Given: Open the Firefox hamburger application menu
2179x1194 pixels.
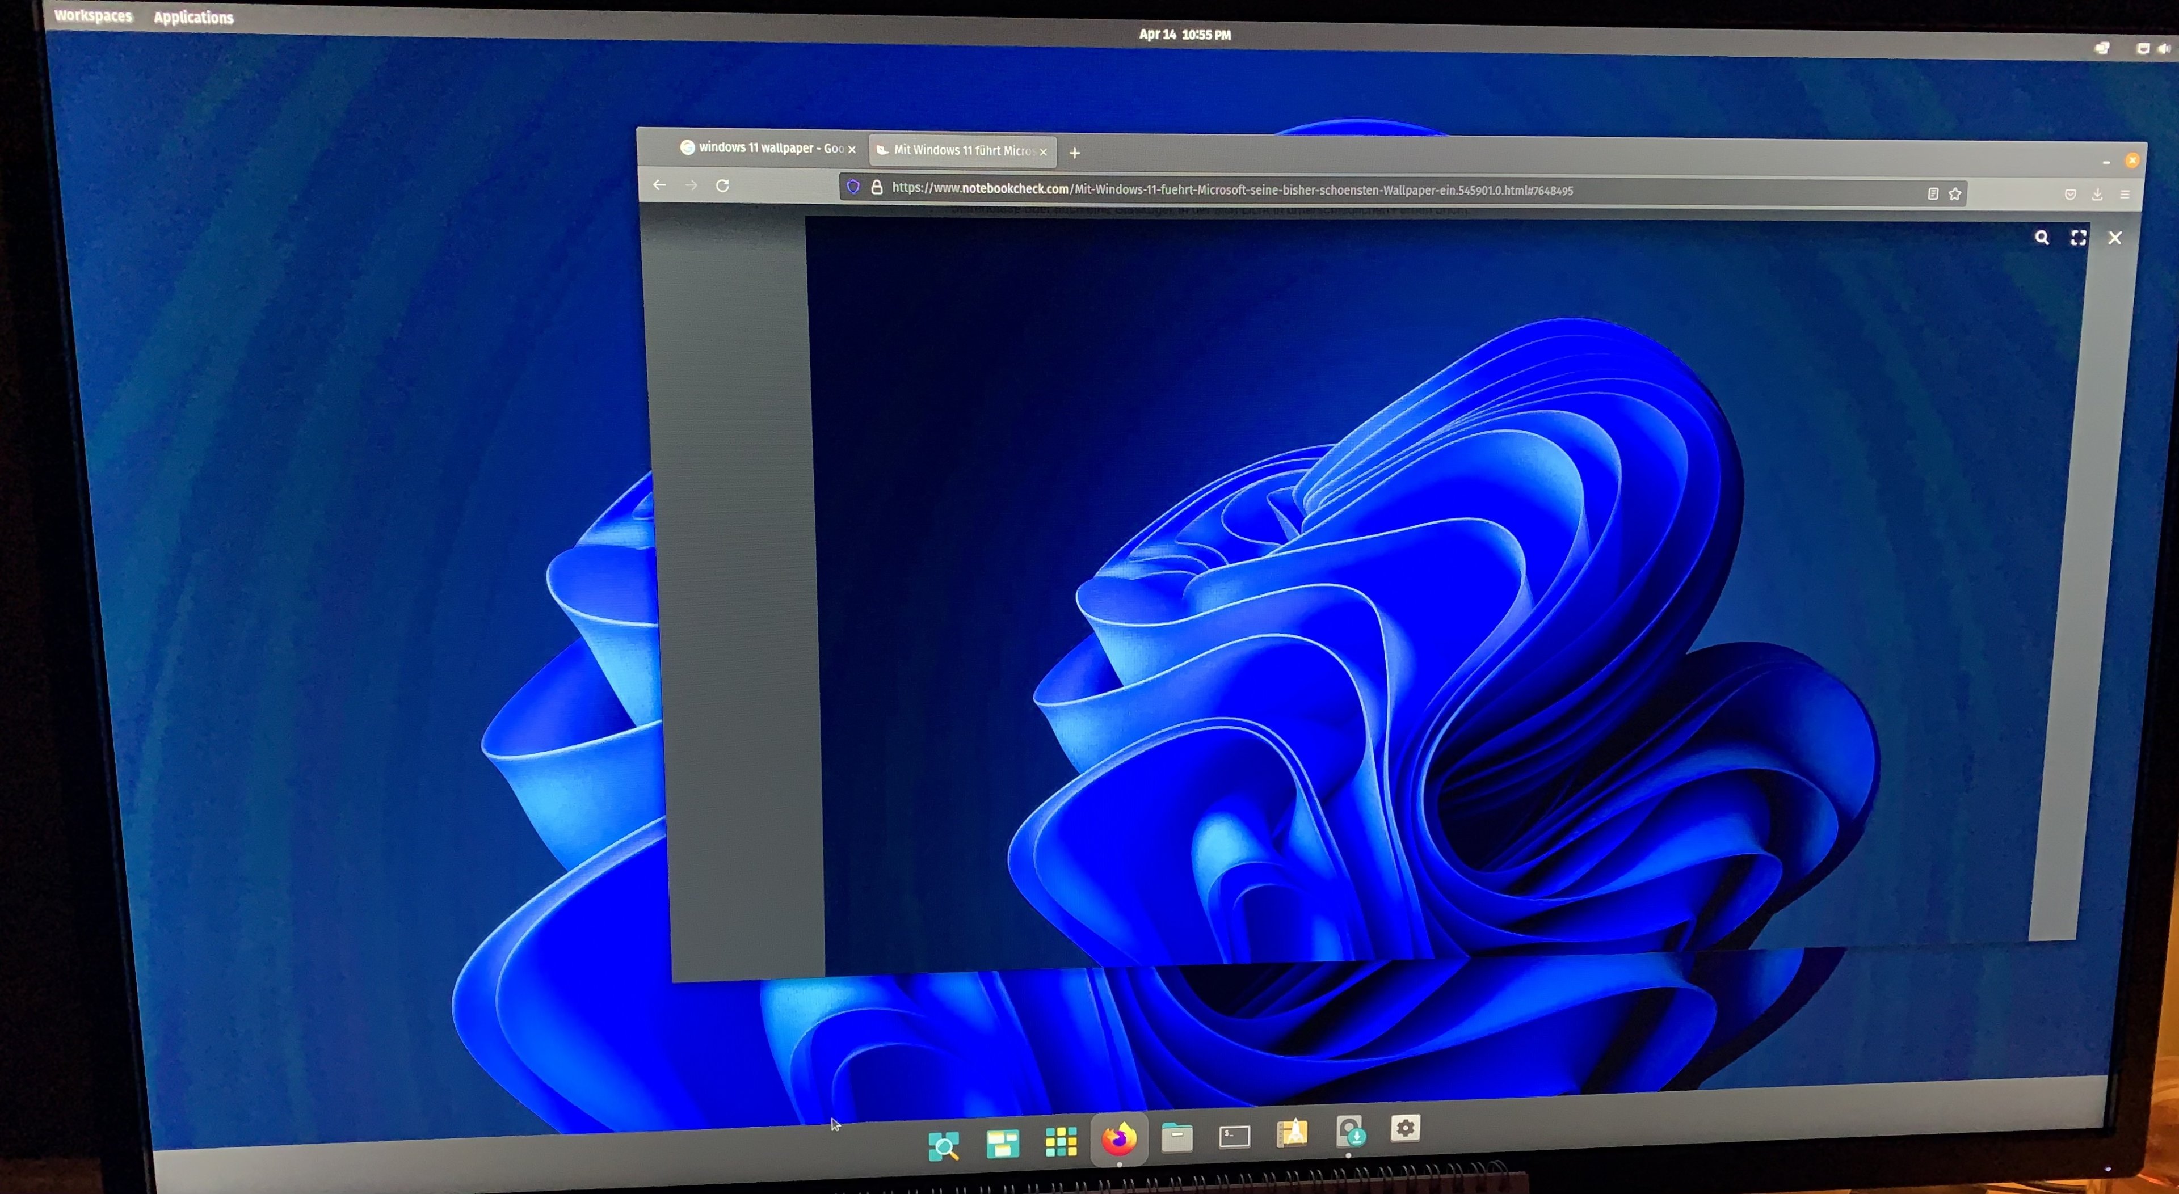Looking at the screenshot, I should tap(2124, 195).
